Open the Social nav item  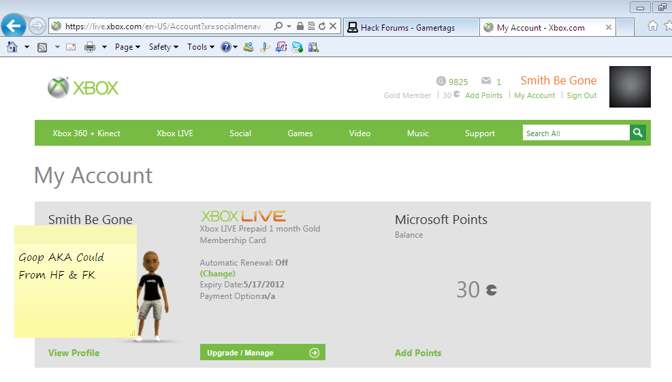coord(240,133)
